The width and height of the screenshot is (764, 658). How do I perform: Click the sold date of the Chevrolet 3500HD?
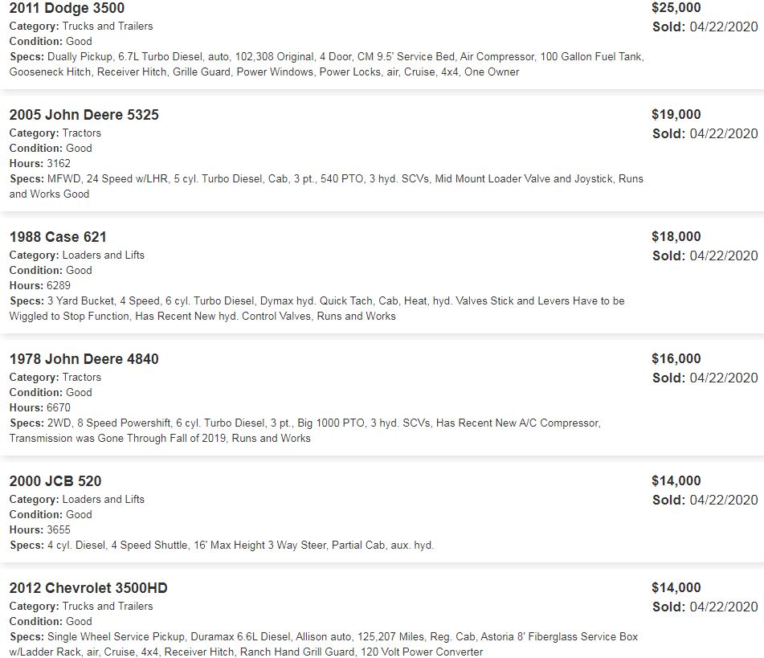(705, 607)
